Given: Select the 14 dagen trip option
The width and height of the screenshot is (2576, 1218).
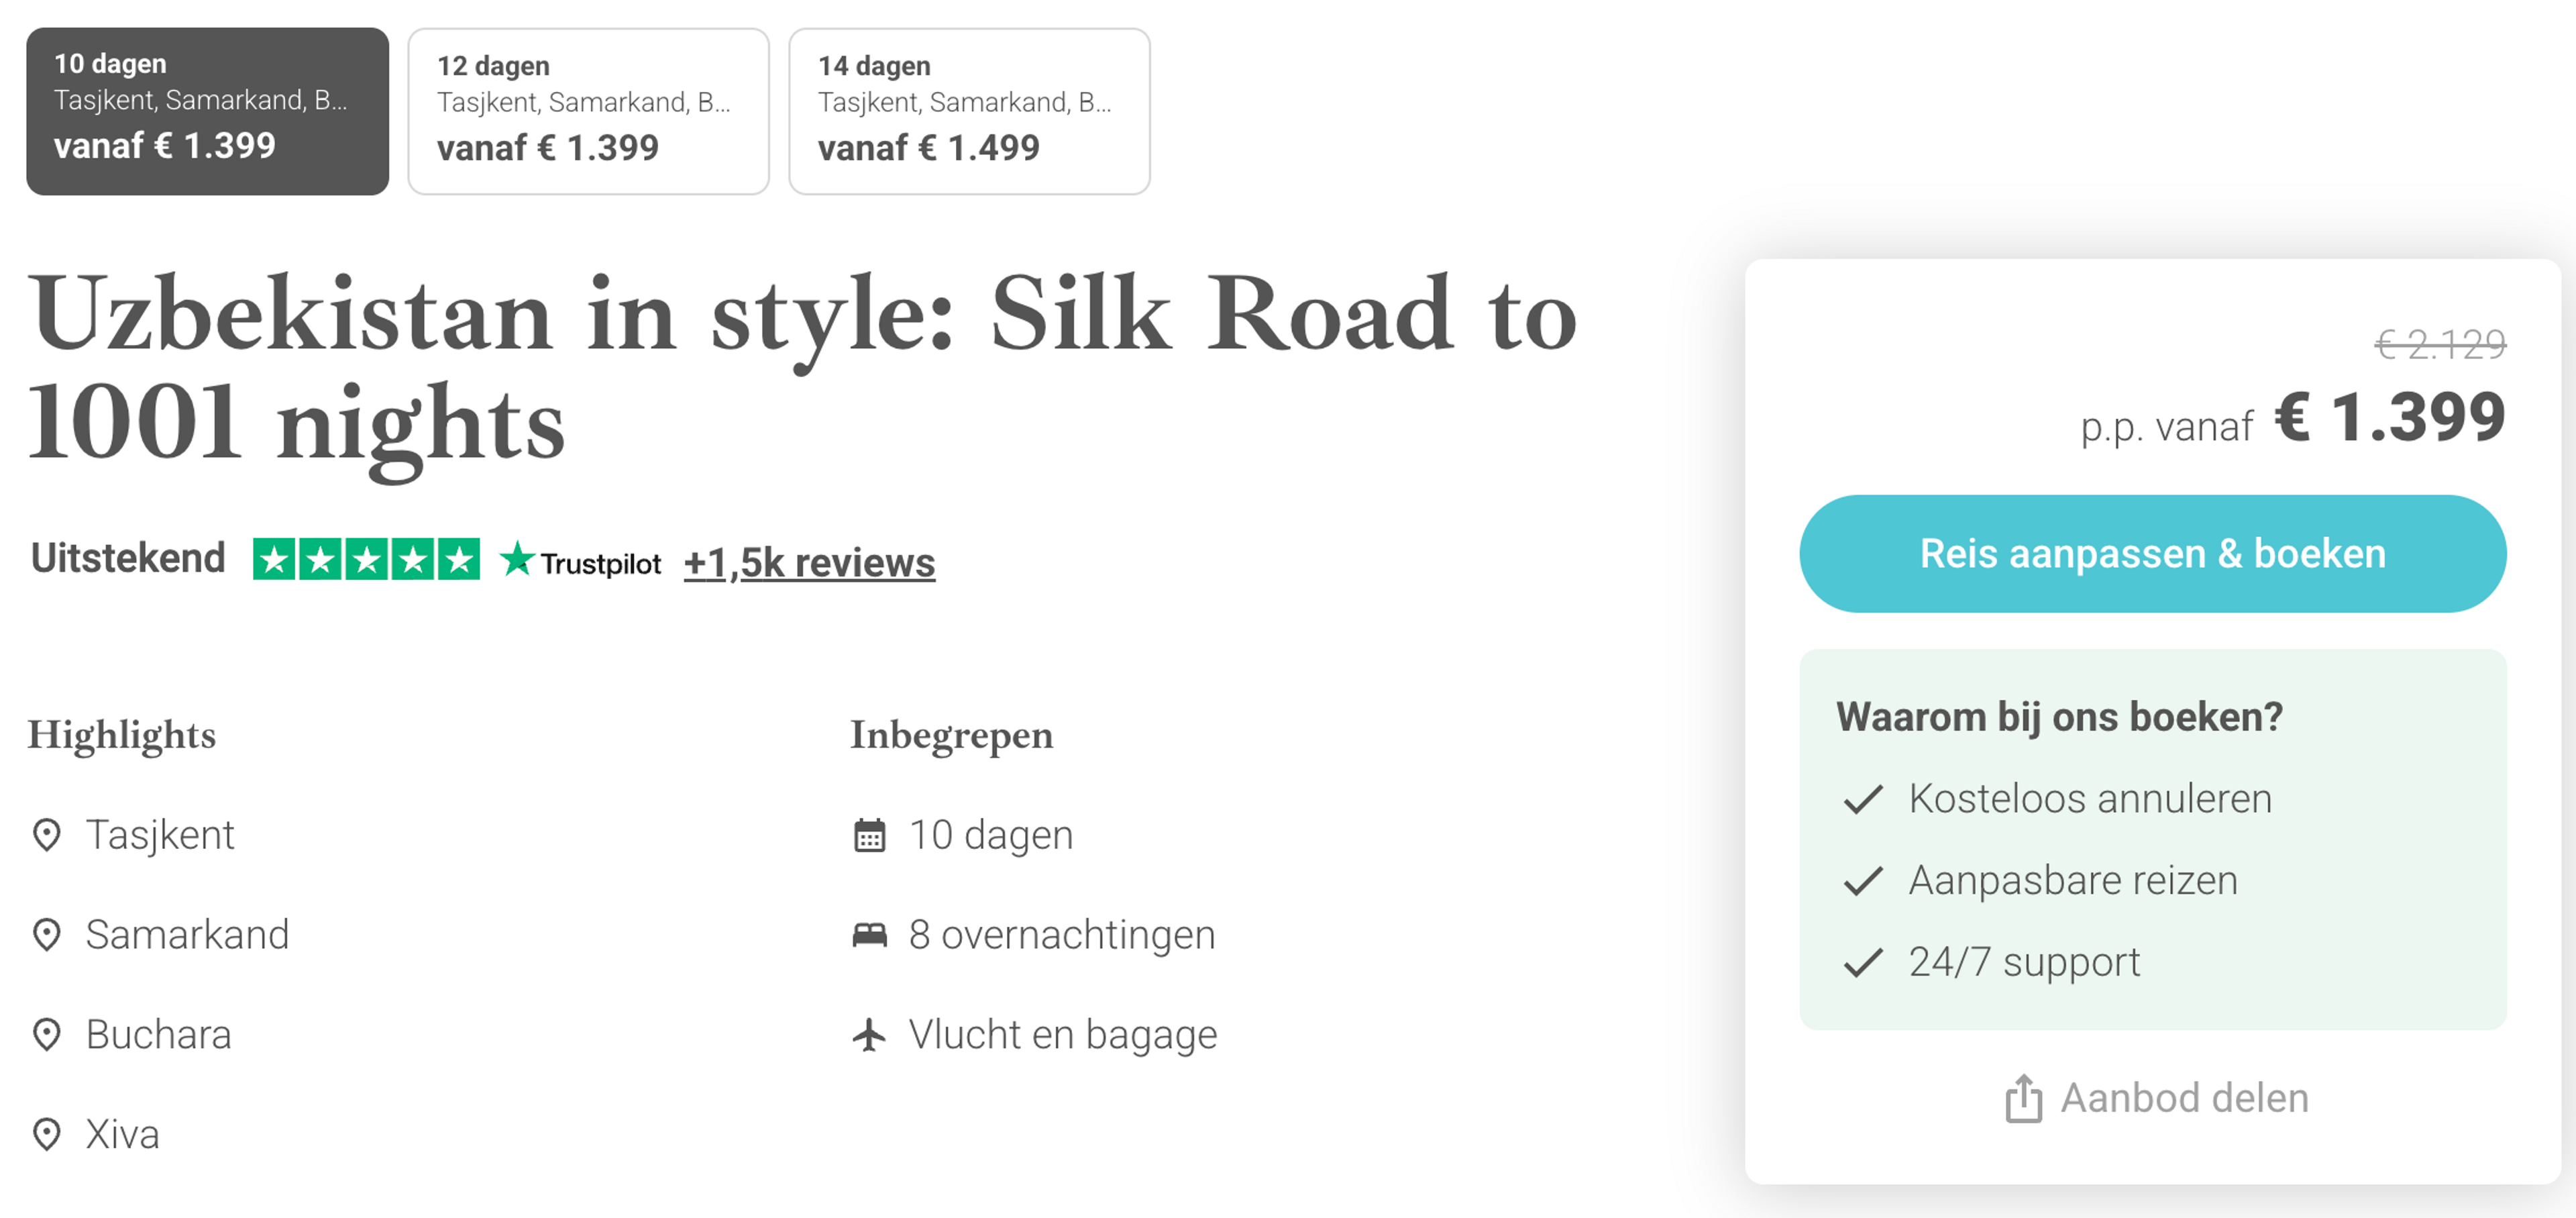Looking at the screenshot, I should tap(969, 111).
